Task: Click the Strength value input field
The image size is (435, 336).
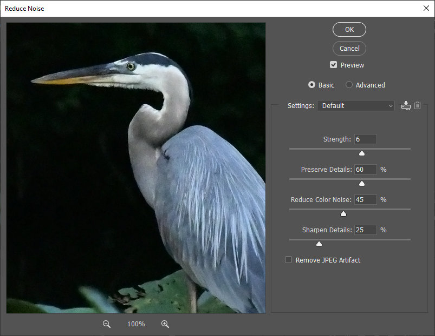Action: click(365, 139)
